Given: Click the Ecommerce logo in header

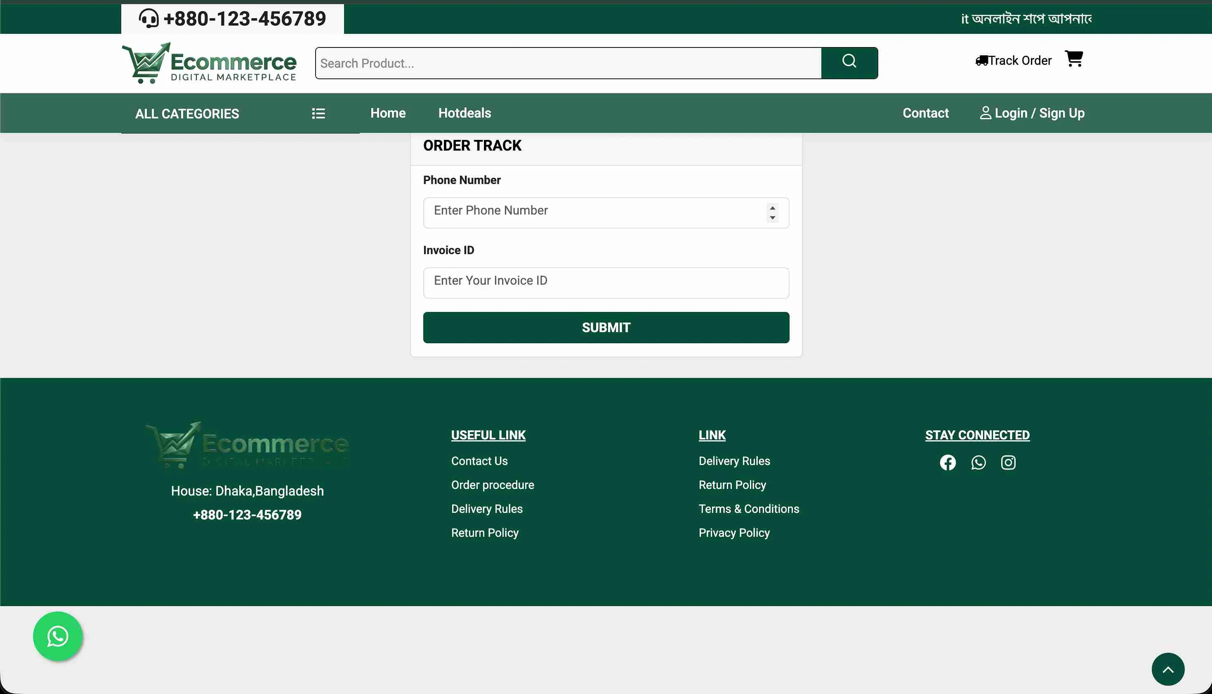Looking at the screenshot, I should [x=209, y=63].
